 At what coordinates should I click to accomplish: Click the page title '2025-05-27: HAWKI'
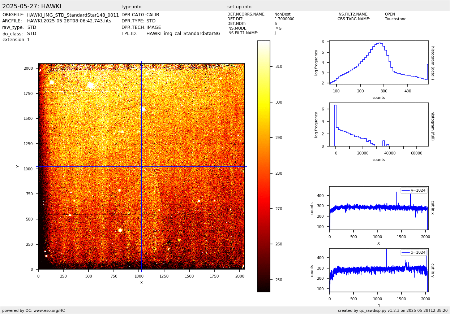pyautogui.click(x=32, y=6)
